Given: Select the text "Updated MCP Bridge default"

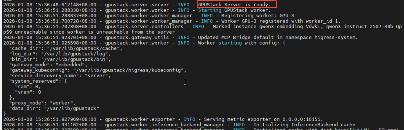Looking at the screenshot, I should (236, 37).
